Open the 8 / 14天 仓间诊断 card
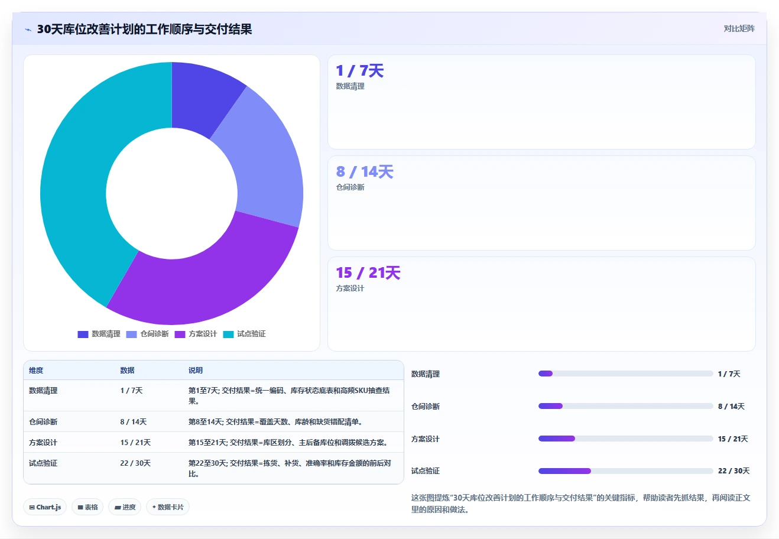 click(541, 203)
